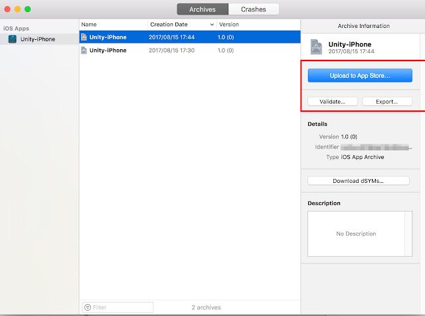Click the large archive icon in Archive Information

(x=316, y=47)
